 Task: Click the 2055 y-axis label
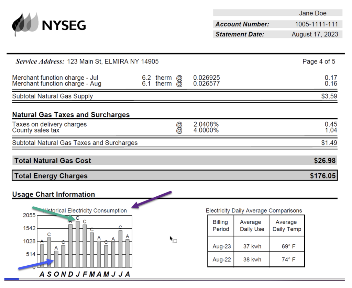coord(29,215)
